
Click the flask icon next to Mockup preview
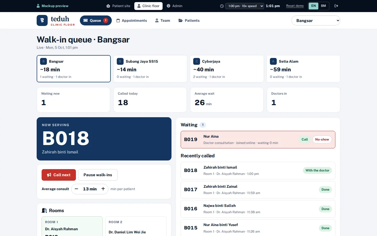click(x=38, y=6)
